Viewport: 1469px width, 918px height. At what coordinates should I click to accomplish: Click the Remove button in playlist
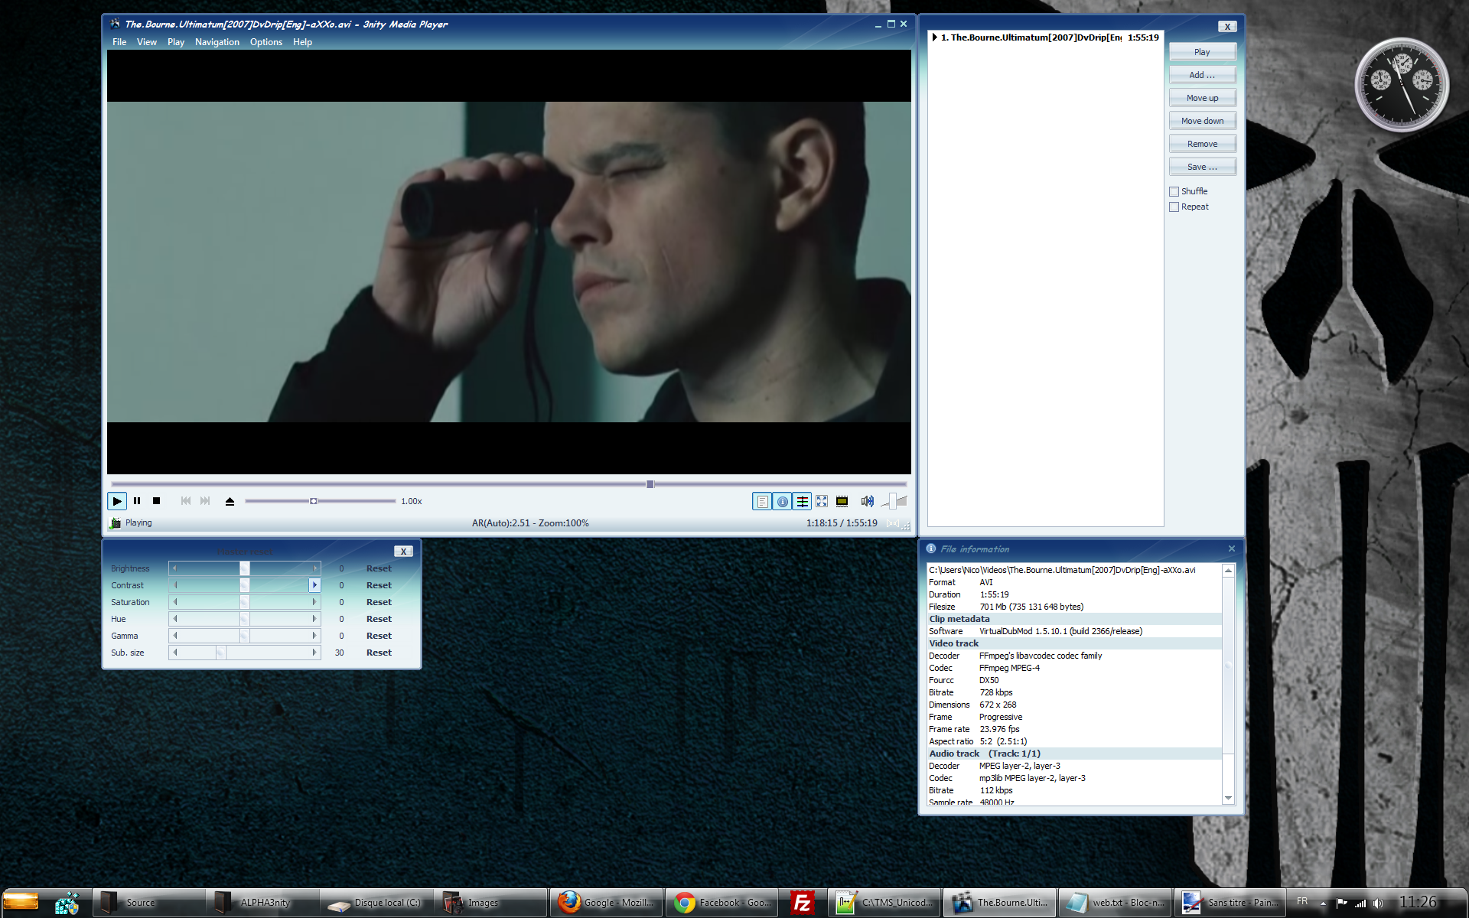1201,143
